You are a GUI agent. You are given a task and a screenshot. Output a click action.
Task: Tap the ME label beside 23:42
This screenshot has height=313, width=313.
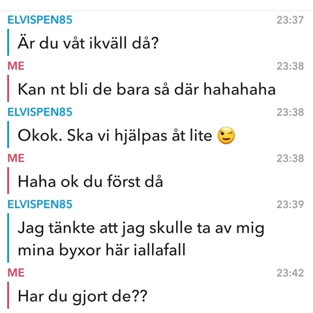tap(16, 273)
